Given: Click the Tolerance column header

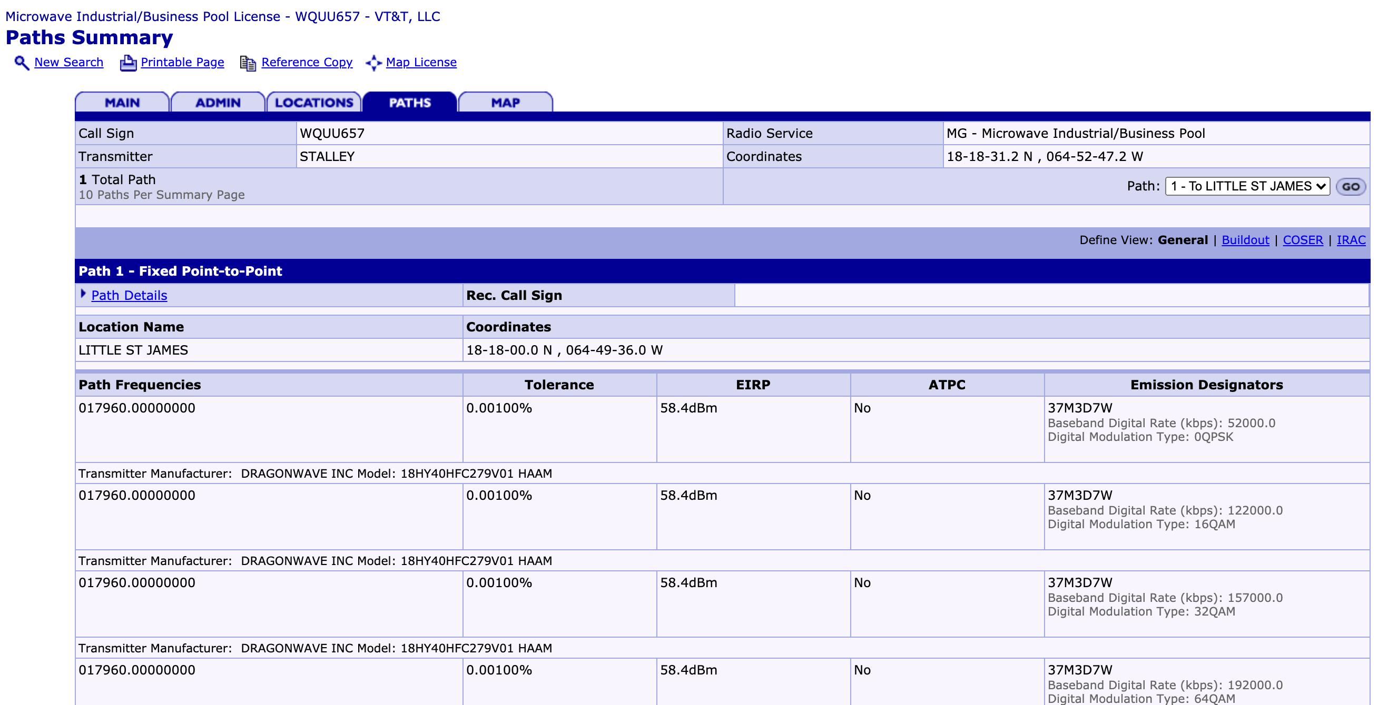Looking at the screenshot, I should tap(559, 385).
